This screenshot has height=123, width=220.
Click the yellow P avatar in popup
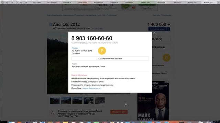pyautogui.click(x=102, y=51)
